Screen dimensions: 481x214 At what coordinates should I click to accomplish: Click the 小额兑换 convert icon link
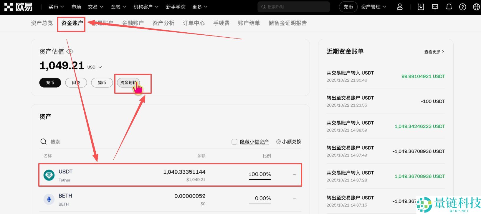coord(289,142)
